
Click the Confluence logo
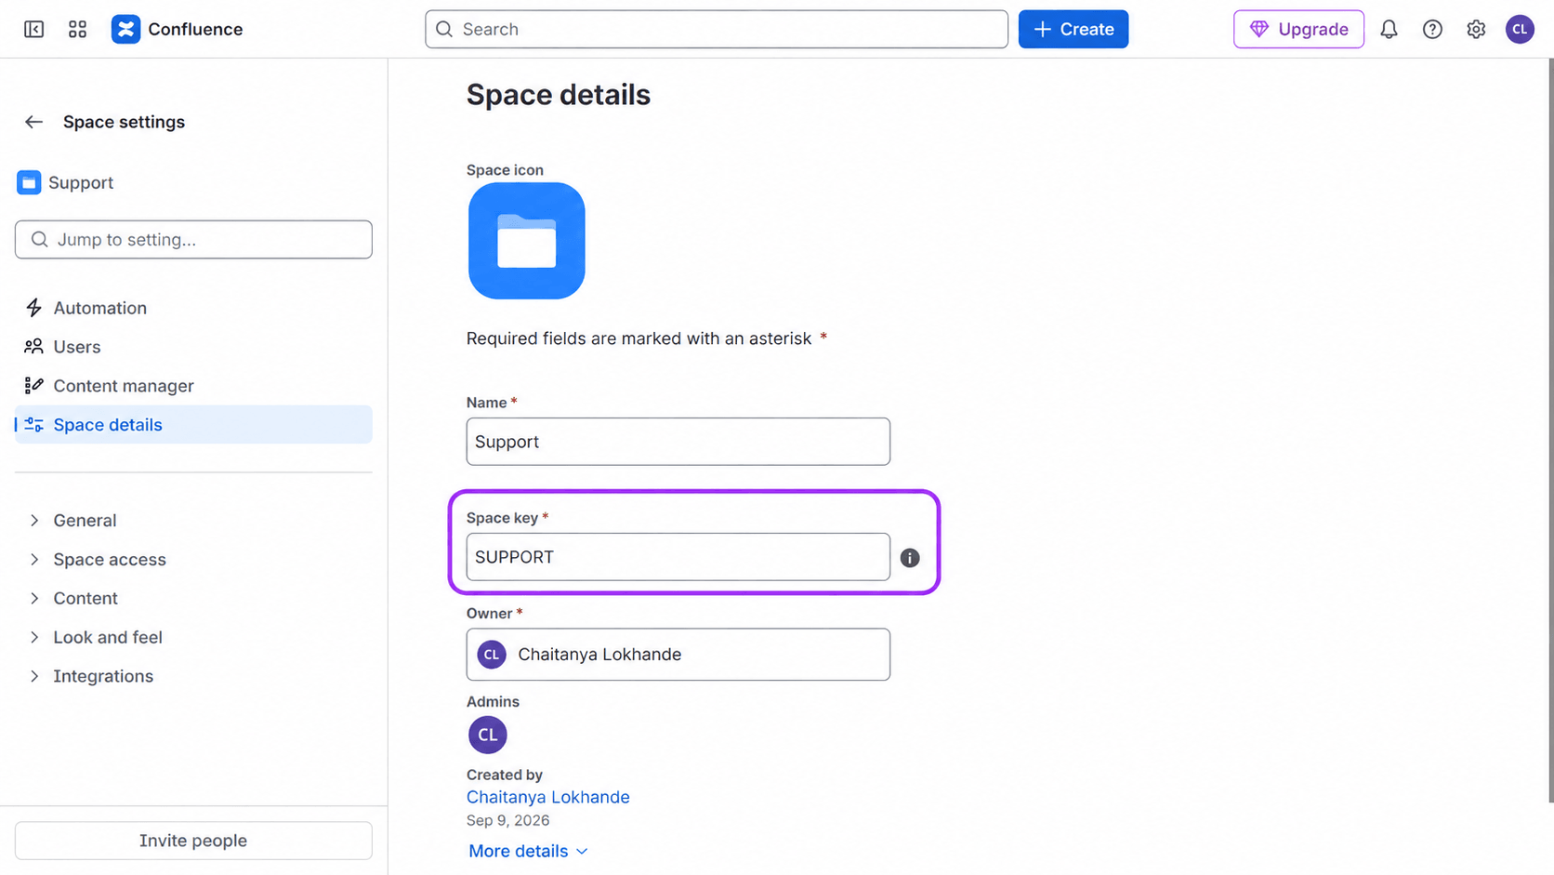(x=125, y=29)
